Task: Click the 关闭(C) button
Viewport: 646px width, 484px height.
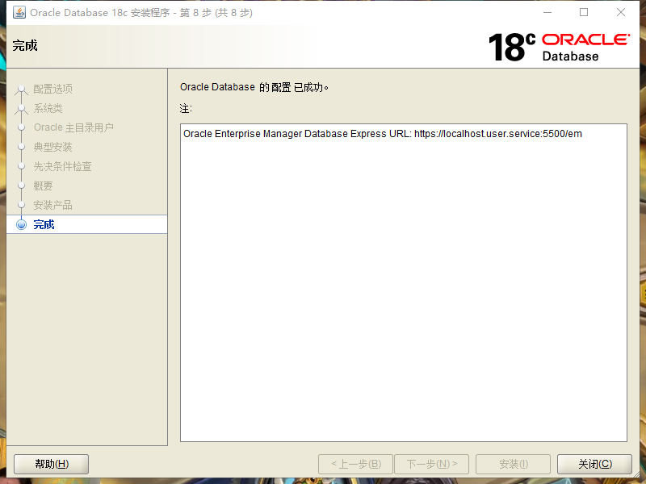Action: click(x=594, y=465)
